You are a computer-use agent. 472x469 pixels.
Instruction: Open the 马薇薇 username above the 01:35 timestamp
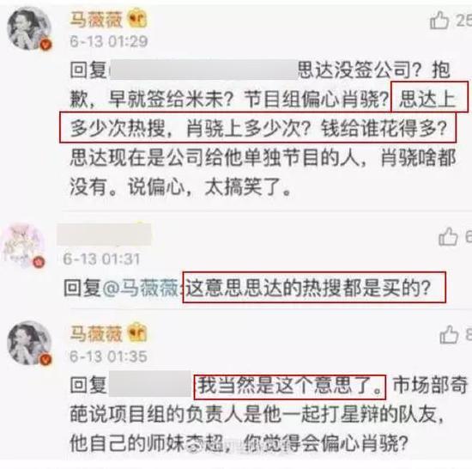96,333
